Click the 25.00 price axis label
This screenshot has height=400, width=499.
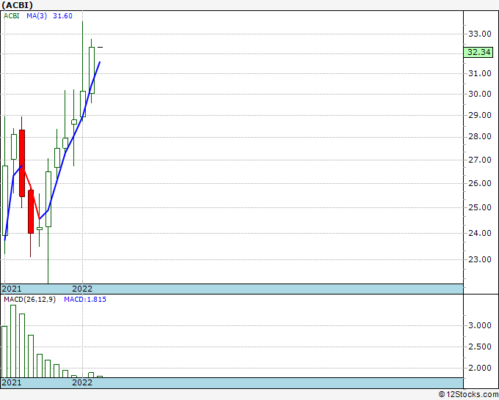[480, 207]
